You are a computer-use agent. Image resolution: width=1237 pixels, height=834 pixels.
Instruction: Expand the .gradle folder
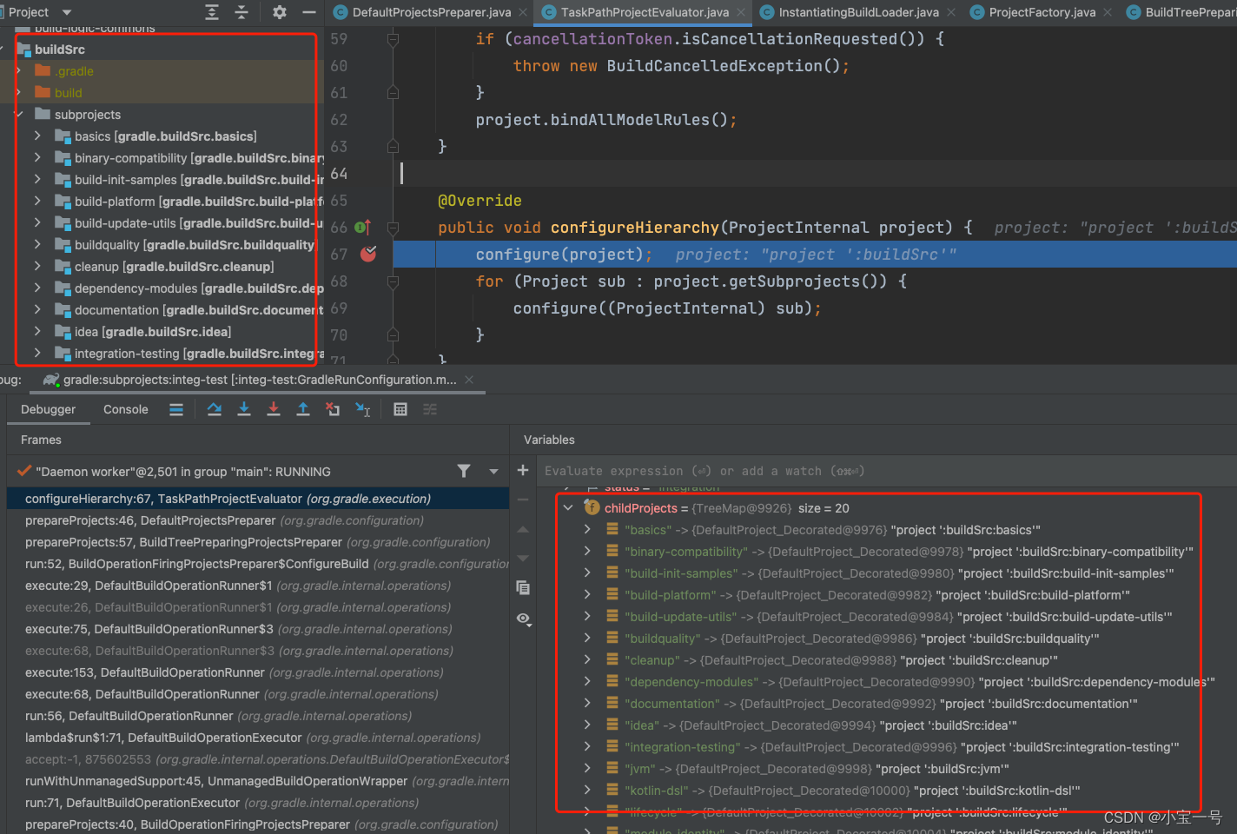pos(18,71)
